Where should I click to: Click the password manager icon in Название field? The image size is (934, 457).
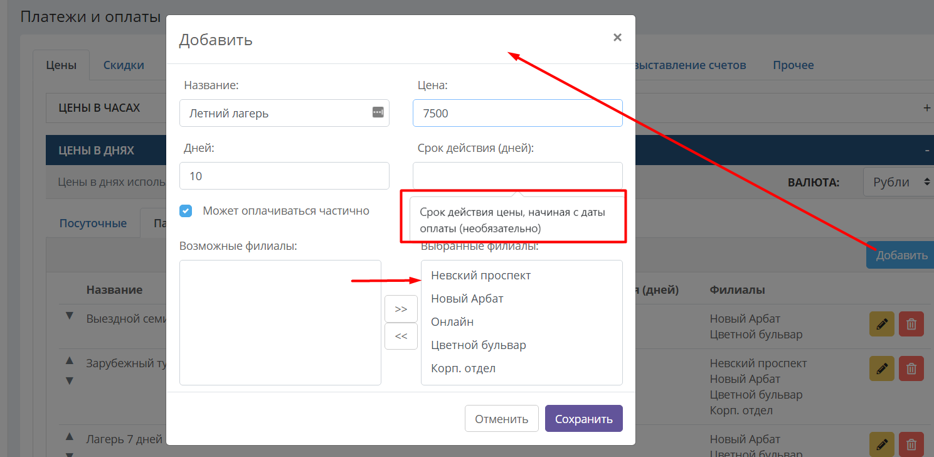coord(378,112)
